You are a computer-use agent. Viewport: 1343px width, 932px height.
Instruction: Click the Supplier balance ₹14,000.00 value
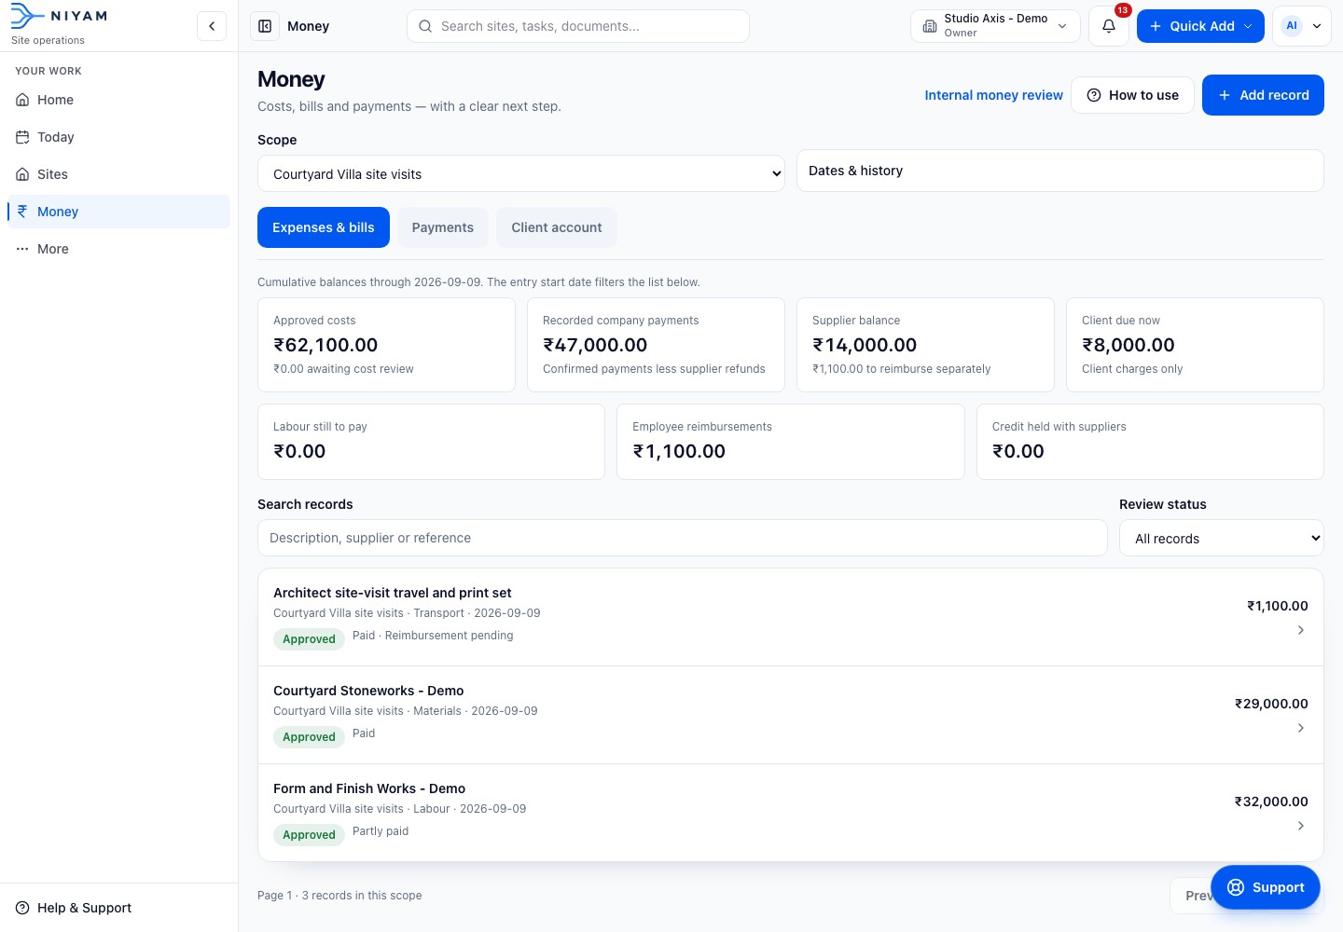[865, 345]
